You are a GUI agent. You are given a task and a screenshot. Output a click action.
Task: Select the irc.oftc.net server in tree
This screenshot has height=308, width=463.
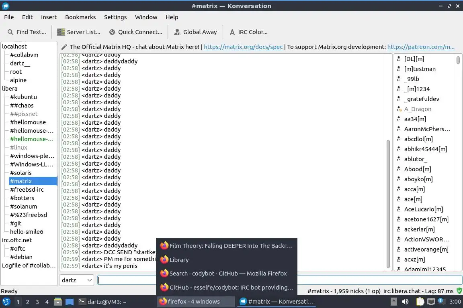point(17,240)
